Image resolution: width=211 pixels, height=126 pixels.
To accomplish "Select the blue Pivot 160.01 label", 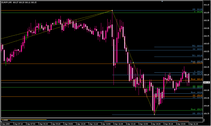I will [x=197, y=92].
